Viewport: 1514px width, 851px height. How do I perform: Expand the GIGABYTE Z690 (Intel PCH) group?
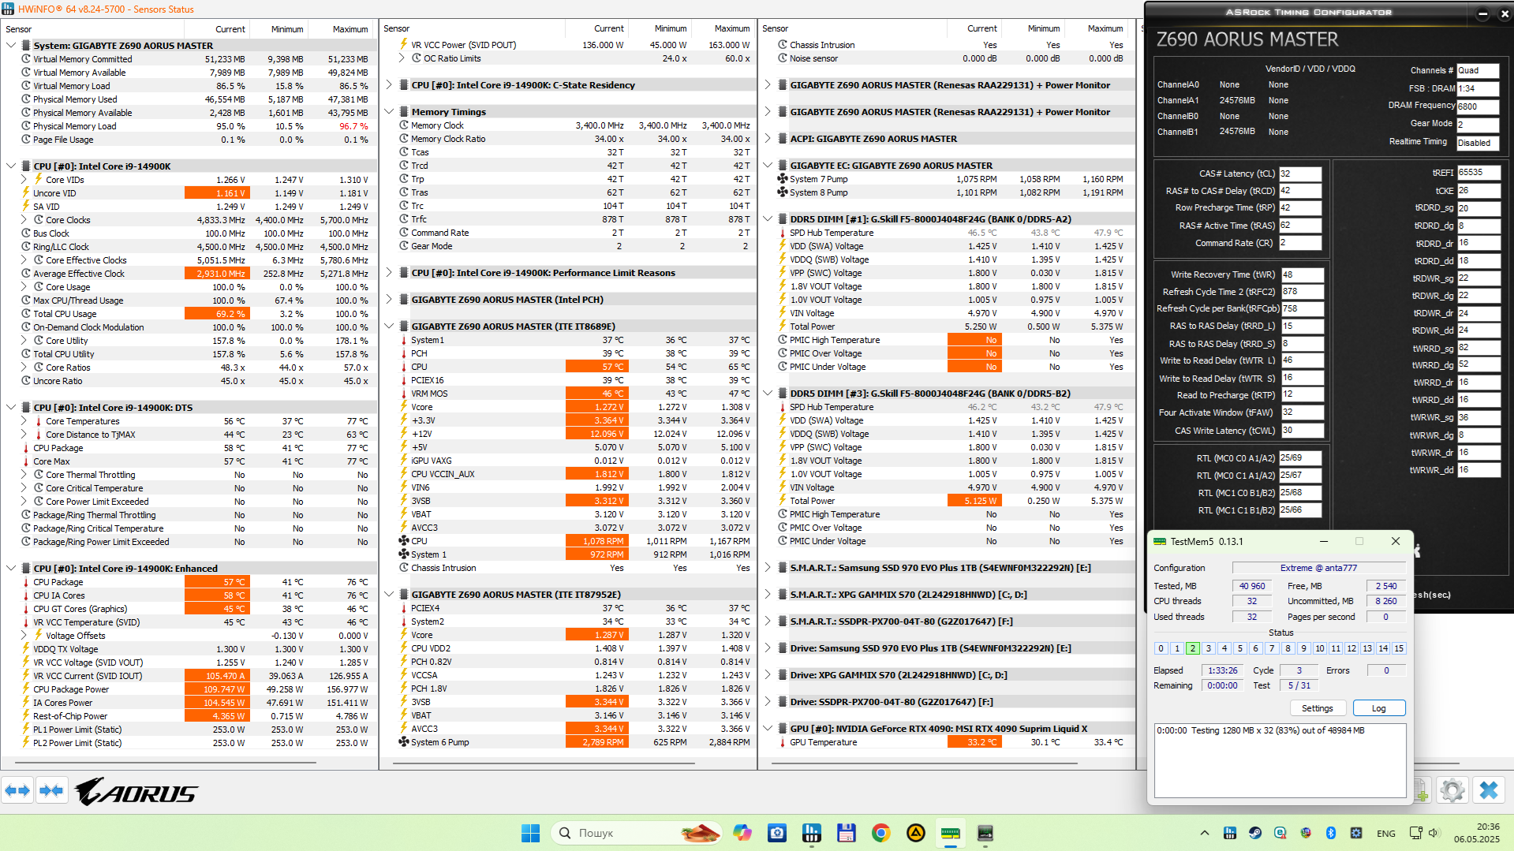[389, 300]
